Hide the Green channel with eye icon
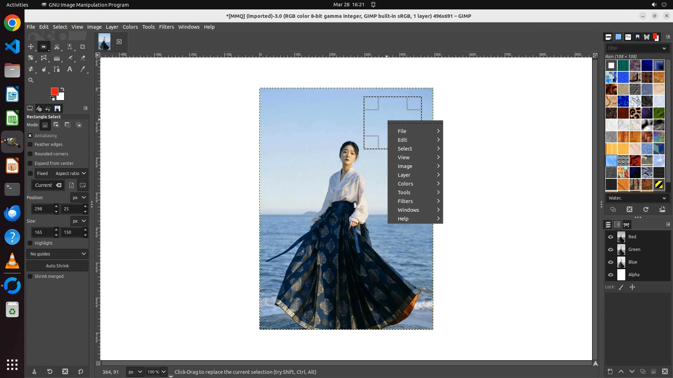673x378 pixels. pyautogui.click(x=611, y=250)
